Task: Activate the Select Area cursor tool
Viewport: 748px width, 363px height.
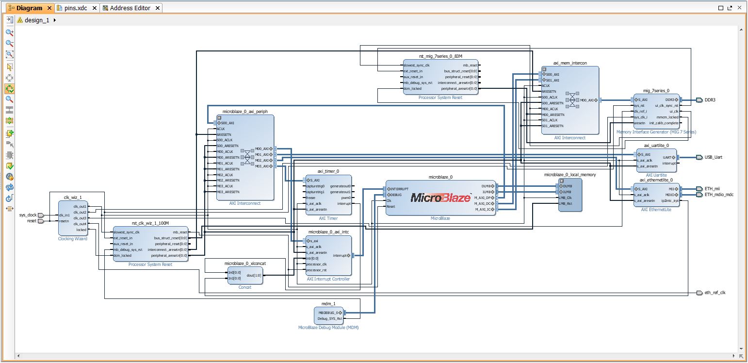Action: [x=9, y=67]
